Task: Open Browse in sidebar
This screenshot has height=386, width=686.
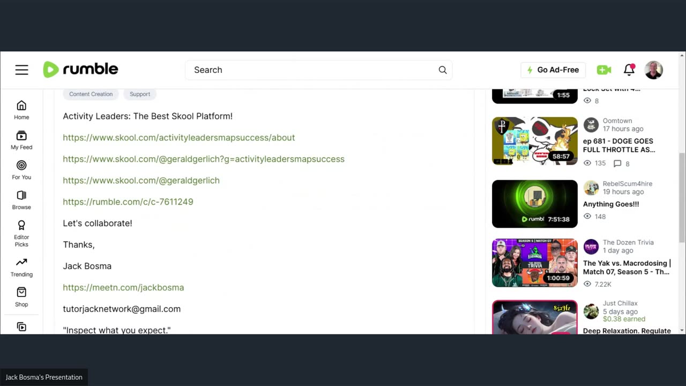Action: (x=21, y=200)
